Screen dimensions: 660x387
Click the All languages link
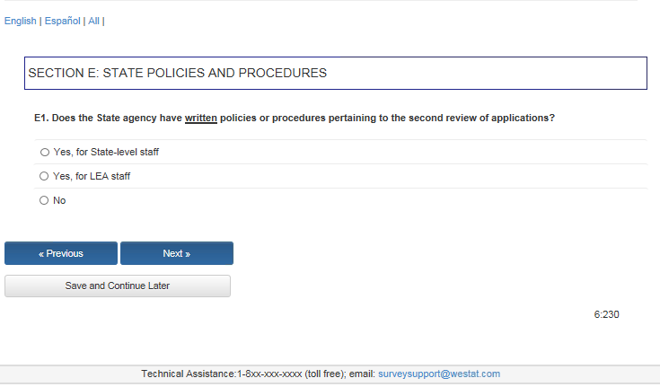(x=93, y=22)
